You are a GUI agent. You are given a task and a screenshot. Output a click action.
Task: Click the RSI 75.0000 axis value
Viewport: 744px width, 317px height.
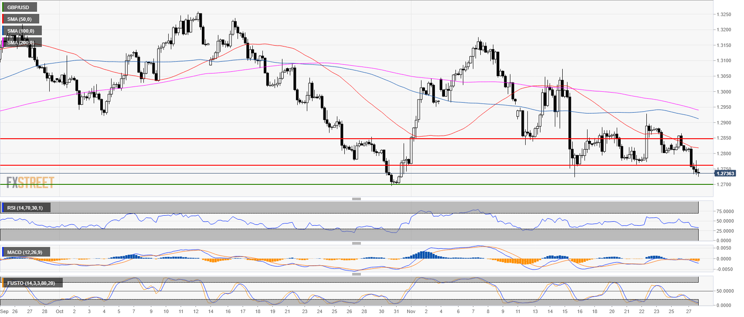tap(725, 211)
